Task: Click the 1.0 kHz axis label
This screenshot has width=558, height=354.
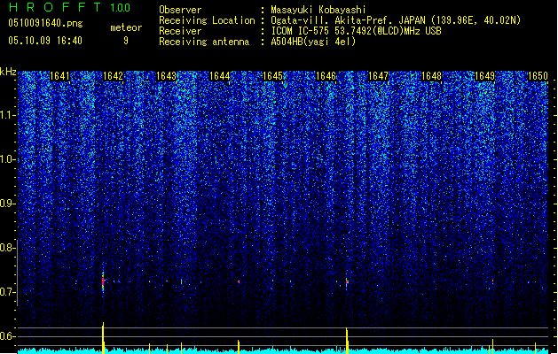Action: point(7,159)
